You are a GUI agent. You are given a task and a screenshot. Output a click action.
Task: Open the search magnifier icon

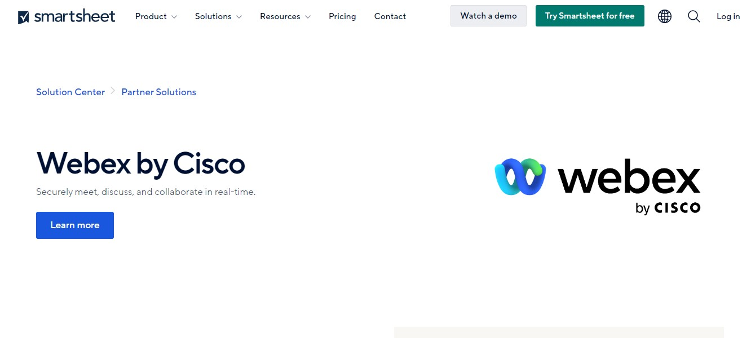[x=694, y=16]
